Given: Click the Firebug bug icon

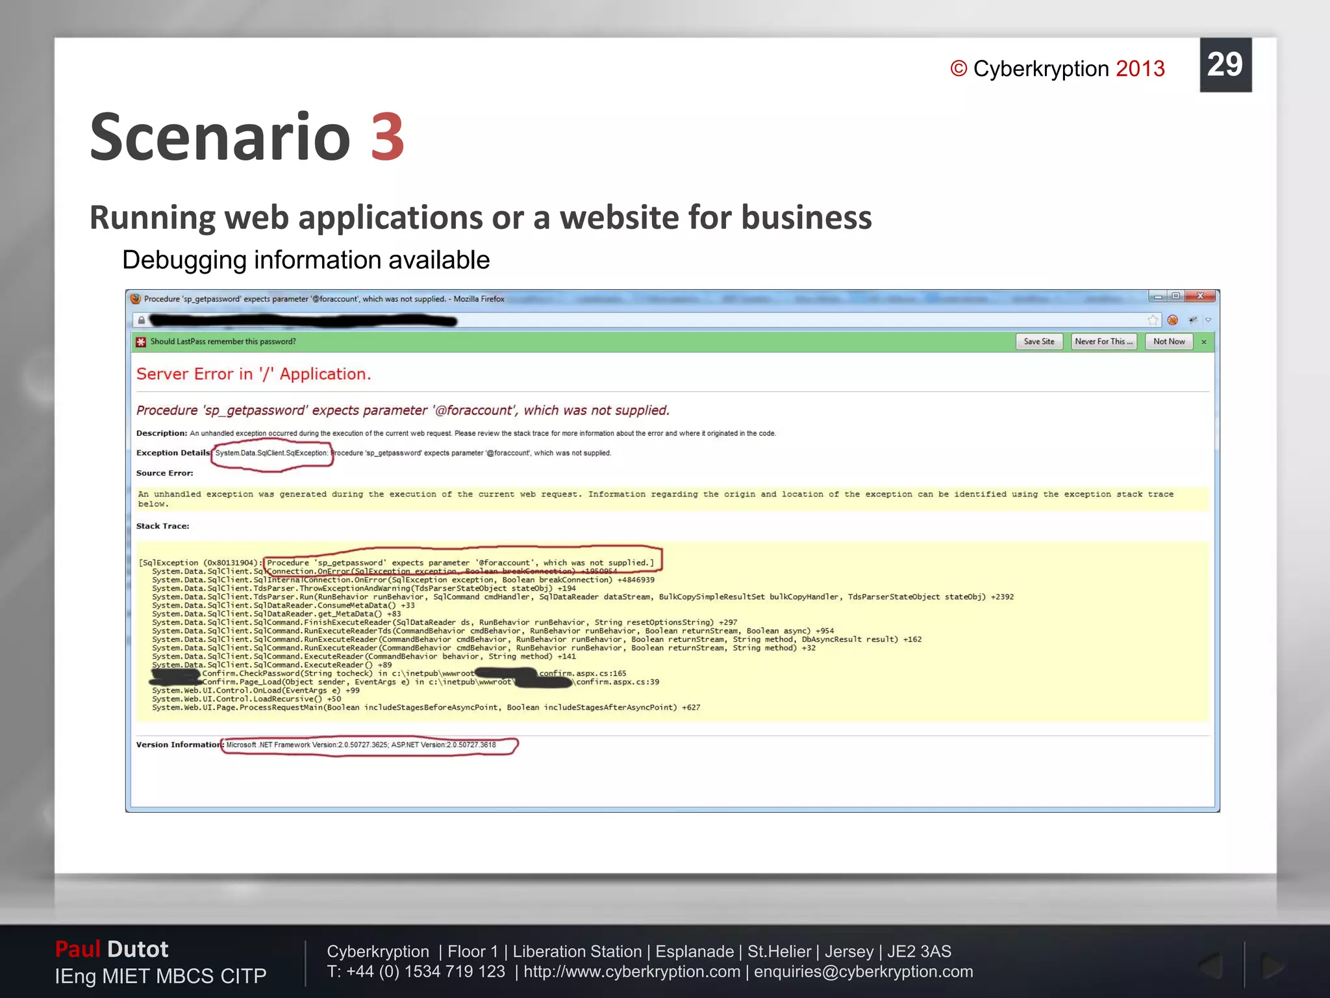Looking at the screenshot, I should coord(1193,320).
